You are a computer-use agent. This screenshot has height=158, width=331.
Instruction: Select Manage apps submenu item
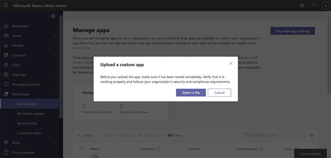pyautogui.click(x=29, y=104)
